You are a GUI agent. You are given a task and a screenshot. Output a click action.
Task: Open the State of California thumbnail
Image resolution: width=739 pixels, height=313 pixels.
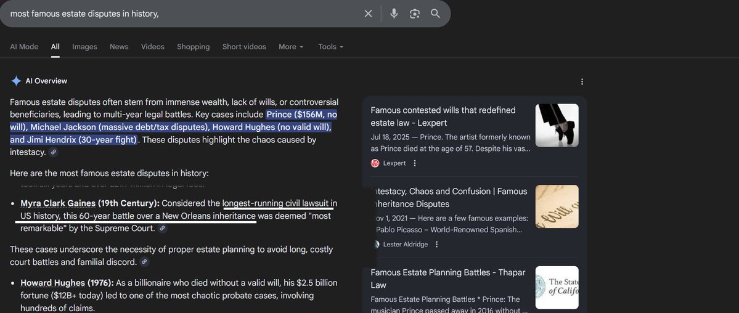click(x=557, y=288)
